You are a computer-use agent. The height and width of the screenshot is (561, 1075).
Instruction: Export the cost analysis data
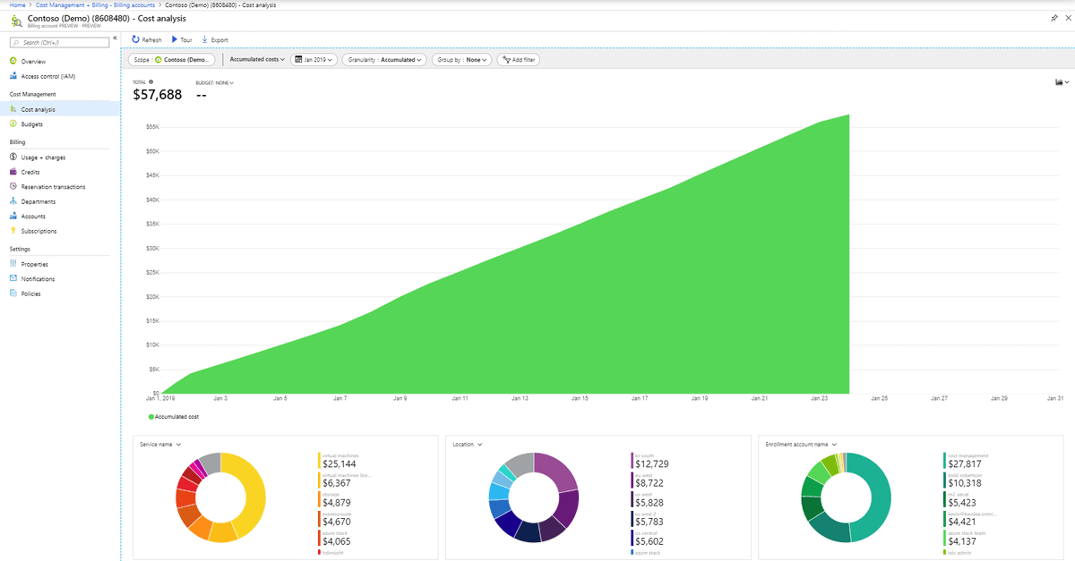[215, 39]
